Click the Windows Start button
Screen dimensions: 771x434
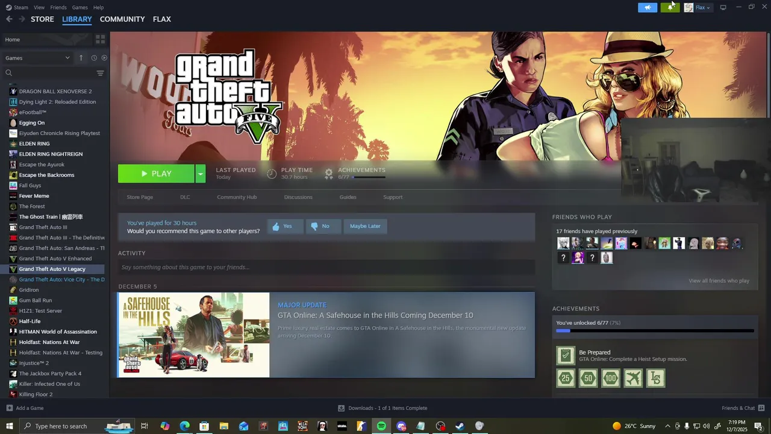tap(10, 426)
